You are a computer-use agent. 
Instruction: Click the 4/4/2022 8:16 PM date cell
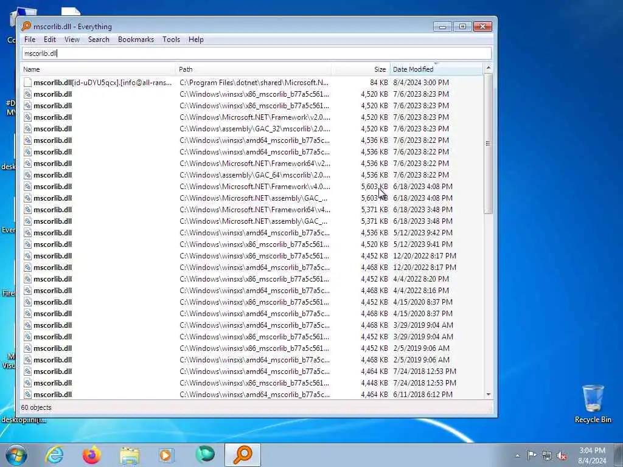421,290
